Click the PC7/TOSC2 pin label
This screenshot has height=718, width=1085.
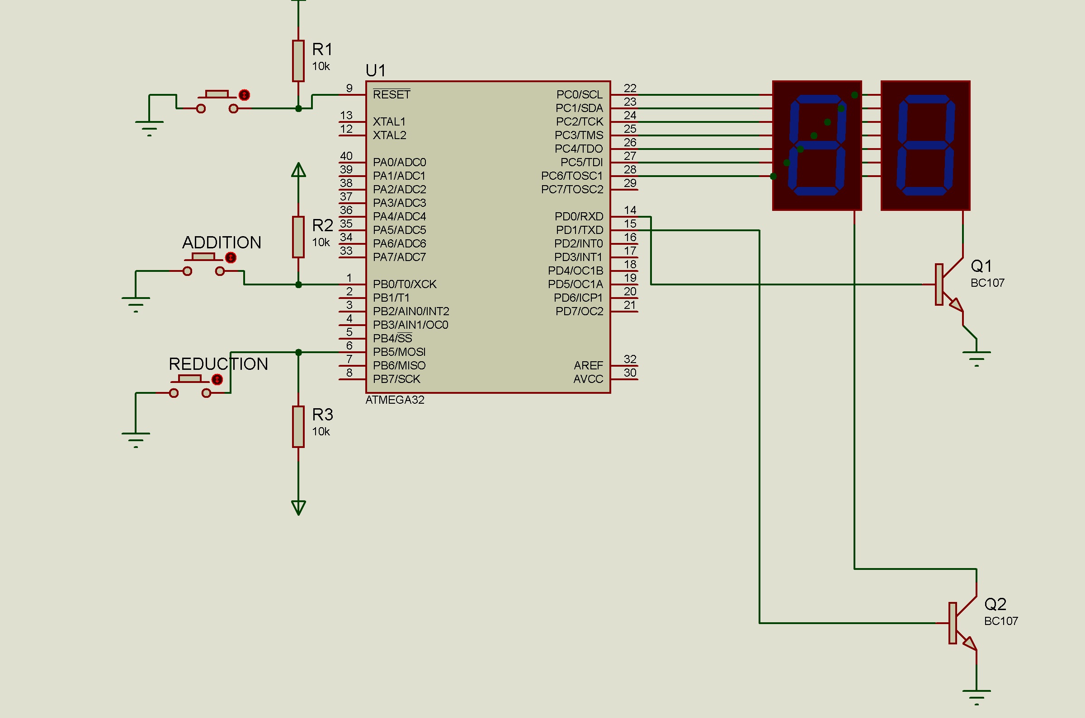572,189
